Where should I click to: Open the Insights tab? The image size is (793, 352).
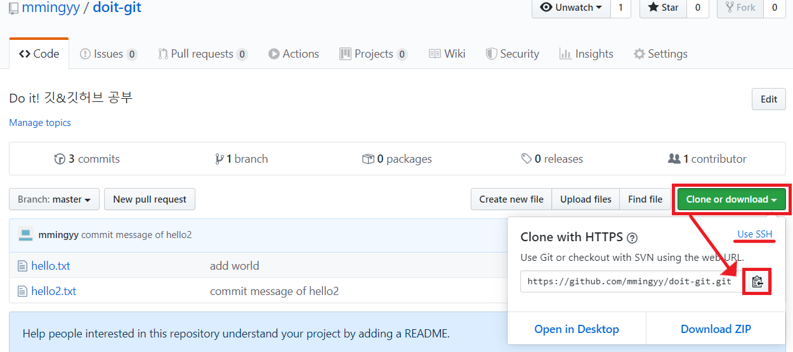(x=586, y=54)
